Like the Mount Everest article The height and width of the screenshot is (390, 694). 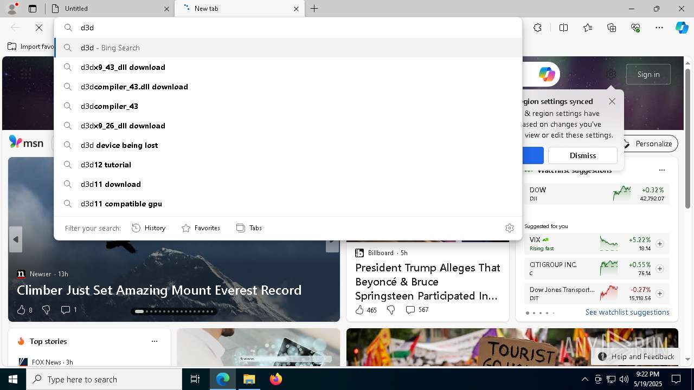(x=24, y=310)
